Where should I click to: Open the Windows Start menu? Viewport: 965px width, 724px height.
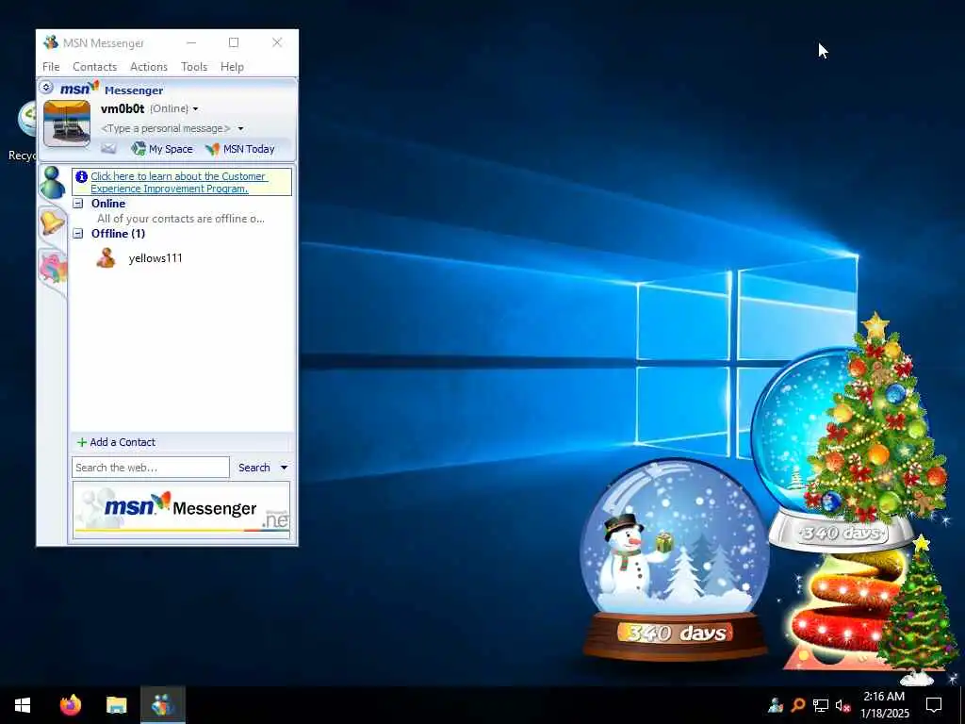pos(23,705)
